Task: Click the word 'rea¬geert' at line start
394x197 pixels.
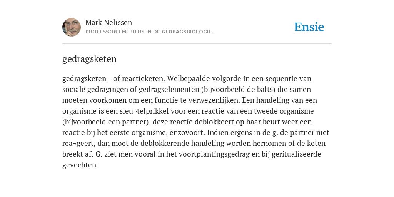Action: (x=78, y=144)
